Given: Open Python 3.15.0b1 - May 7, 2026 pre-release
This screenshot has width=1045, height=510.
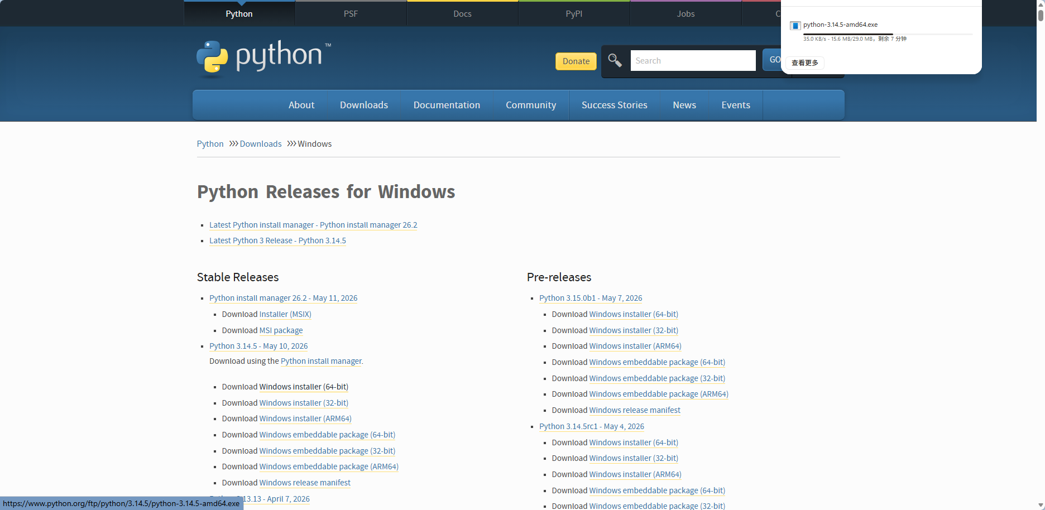Looking at the screenshot, I should click(591, 298).
